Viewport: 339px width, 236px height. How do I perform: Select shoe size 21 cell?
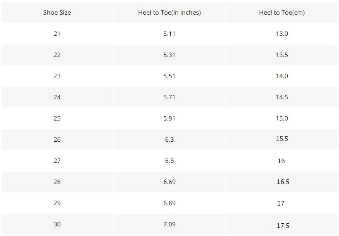(x=57, y=33)
